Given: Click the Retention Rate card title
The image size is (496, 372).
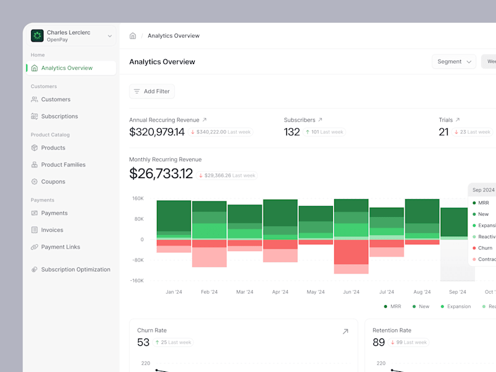Looking at the screenshot, I should [392, 330].
